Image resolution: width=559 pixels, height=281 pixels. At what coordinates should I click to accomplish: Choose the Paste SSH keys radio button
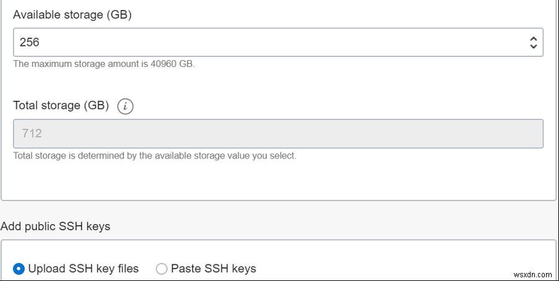pos(161,269)
